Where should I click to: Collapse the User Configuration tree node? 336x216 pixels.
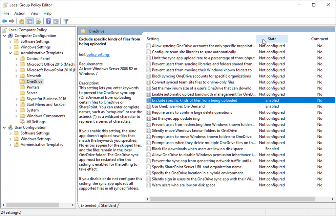coord(4,128)
